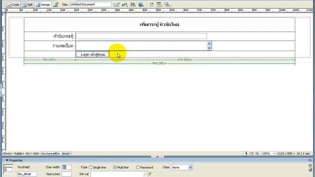Open the 81% column width menu
This screenshot has height=177, width=315.
pos(185,60)
